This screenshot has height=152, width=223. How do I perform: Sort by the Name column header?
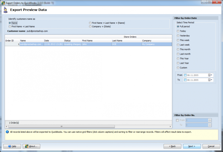click(32, 40)
